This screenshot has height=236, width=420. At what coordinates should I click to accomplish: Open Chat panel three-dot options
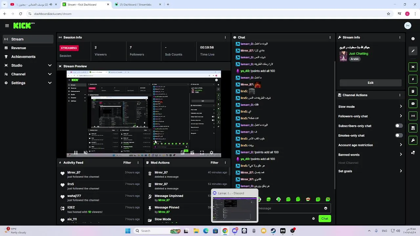coord(330,37)
